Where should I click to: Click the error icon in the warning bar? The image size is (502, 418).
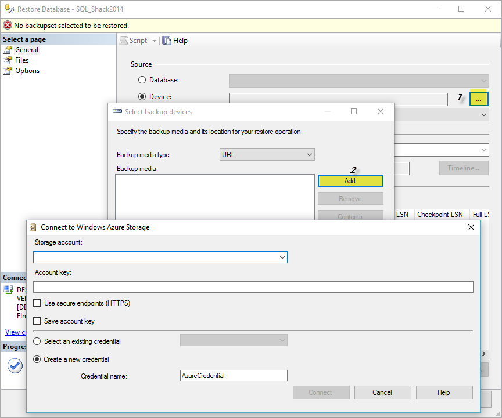tap(8, 26)
